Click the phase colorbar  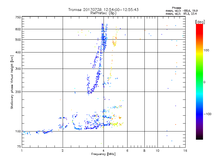[x=199, y=82]
